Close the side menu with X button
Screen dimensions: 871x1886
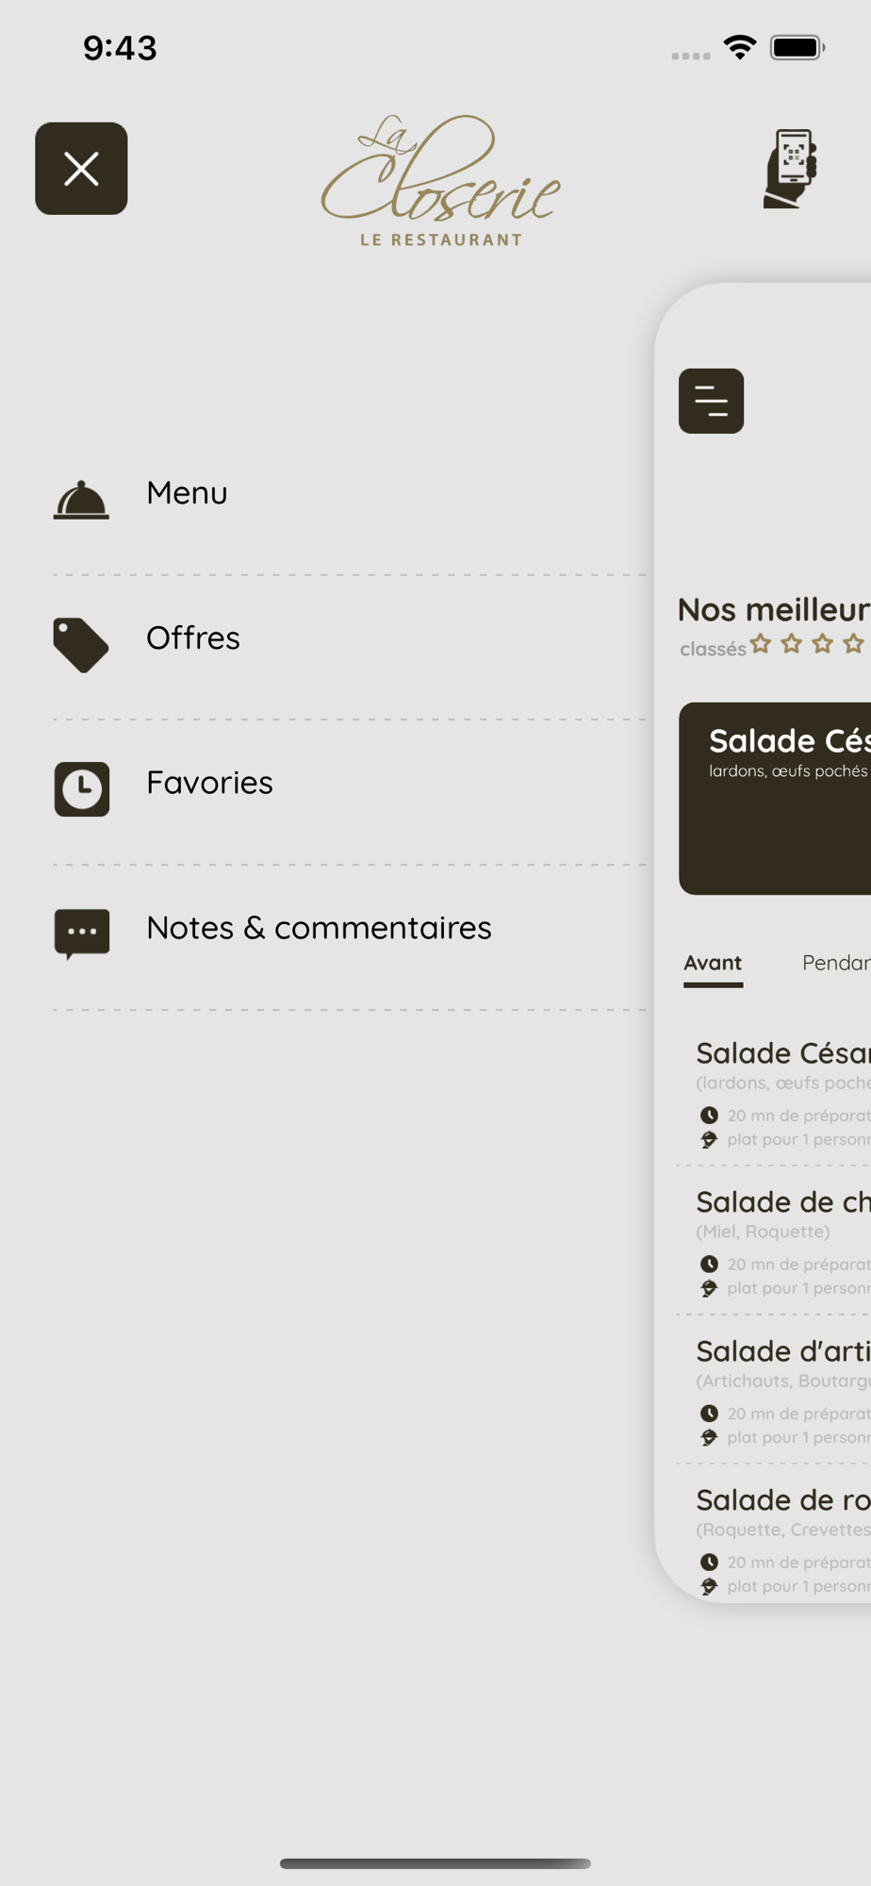click(x=81, y=169)
